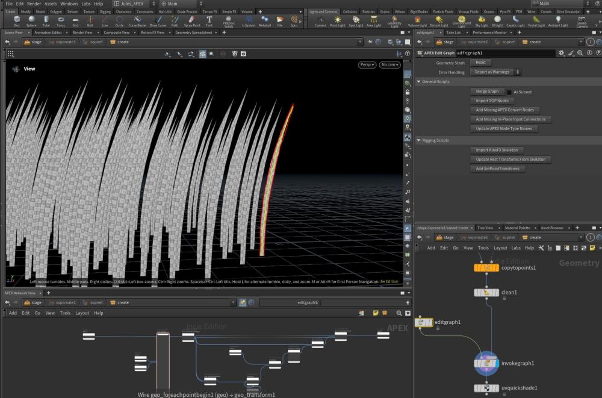Screen dimensions: 602x398
Task: Click the Import SOP Nodes button
Action: point(492,101)
